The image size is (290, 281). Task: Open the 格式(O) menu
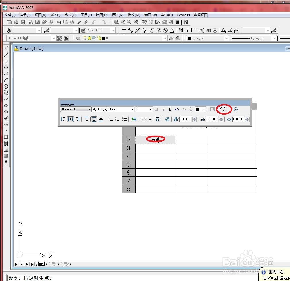click(70, 15)
